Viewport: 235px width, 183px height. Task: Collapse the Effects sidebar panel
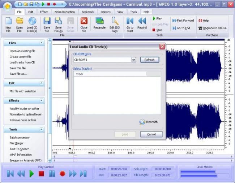pos(42,101)
